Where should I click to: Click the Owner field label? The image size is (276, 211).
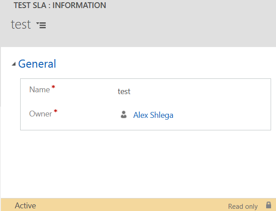tap(40, 114)
